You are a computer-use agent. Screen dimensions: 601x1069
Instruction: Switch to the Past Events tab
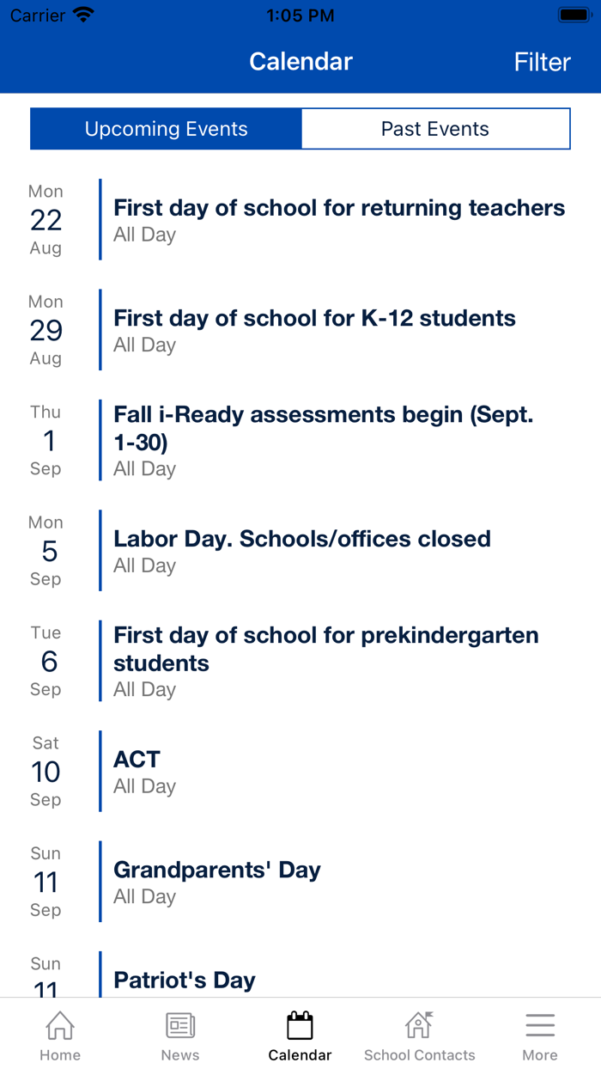(x=435, y=128)
